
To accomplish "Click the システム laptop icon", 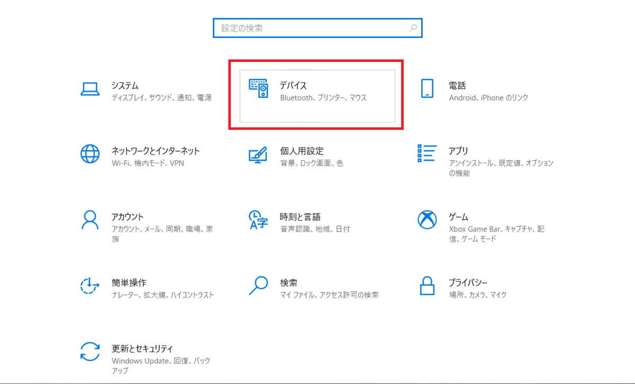I will [90, 89].
